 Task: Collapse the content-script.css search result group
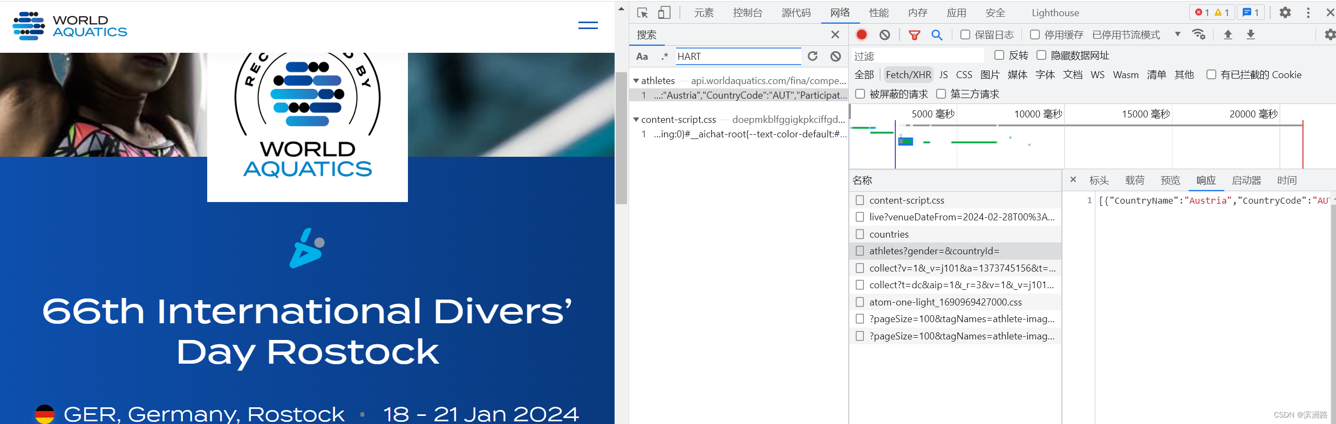636,120
